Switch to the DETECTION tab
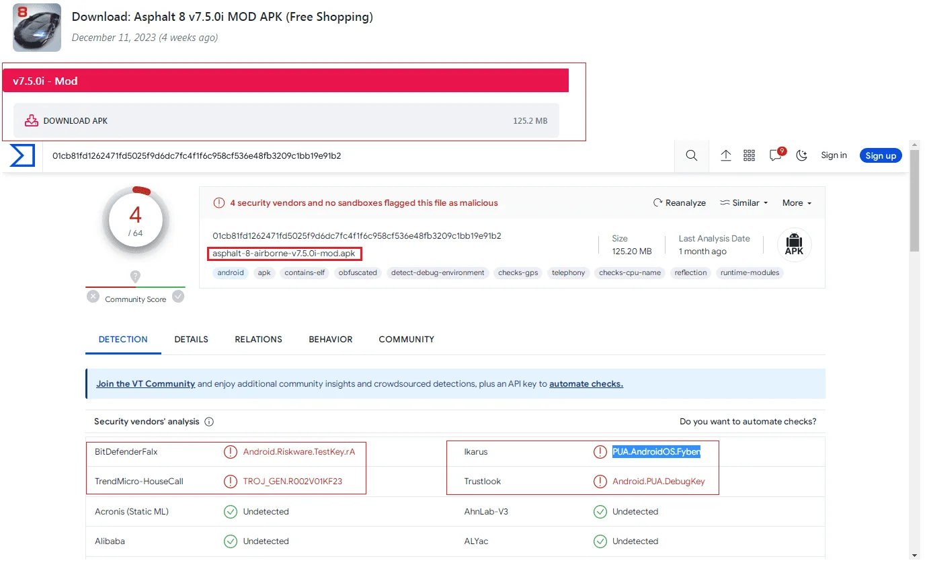This screenshot has height=569, width=925. pyautogui.click(x=123, y=340)
